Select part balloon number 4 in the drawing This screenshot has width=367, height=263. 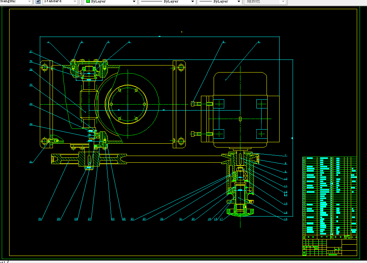129,42
